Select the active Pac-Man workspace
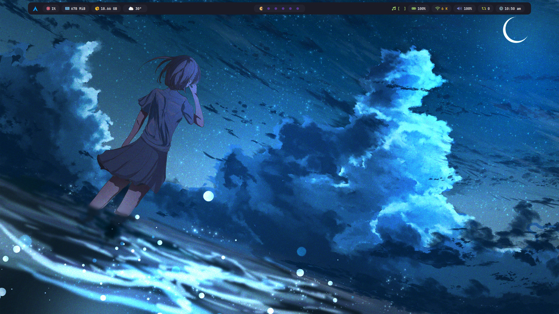559x314 pixels. pos(261,9)
